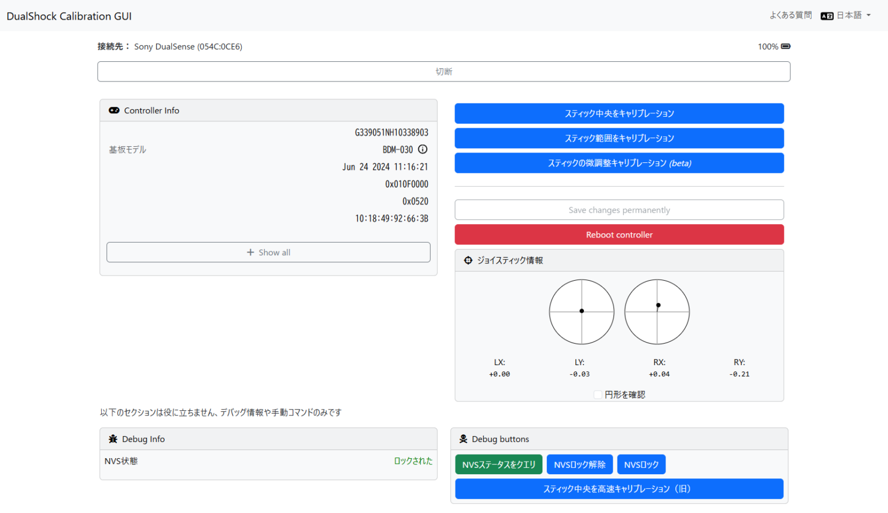888x513 pixels.
Task: Expand Show all in Controller Info
Action: (x=268, y=252)
